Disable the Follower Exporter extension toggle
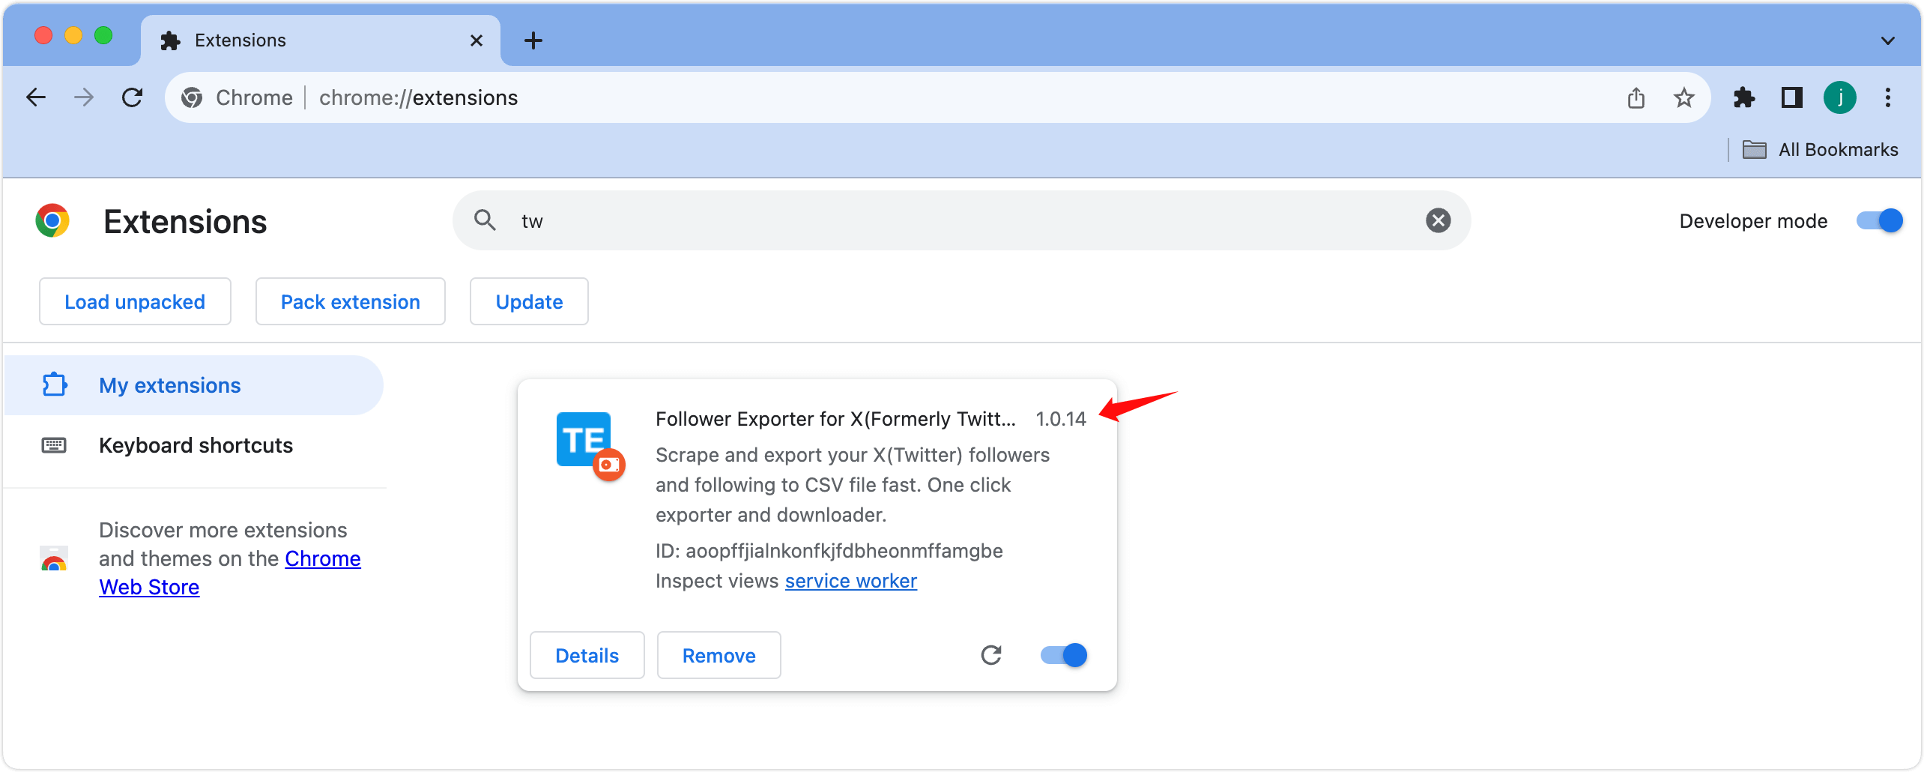The image size is (1924, 772). (x=1064, y=656)
